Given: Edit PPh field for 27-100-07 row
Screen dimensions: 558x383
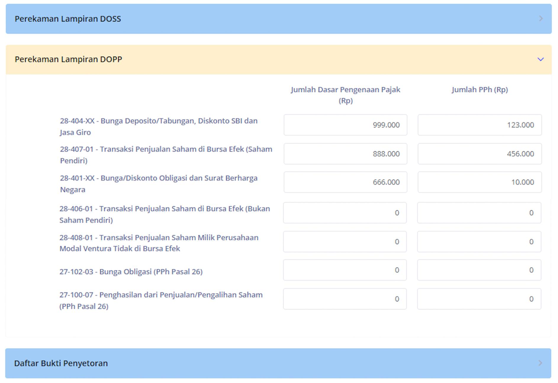Looking at the screenshot, I should 479,299.
